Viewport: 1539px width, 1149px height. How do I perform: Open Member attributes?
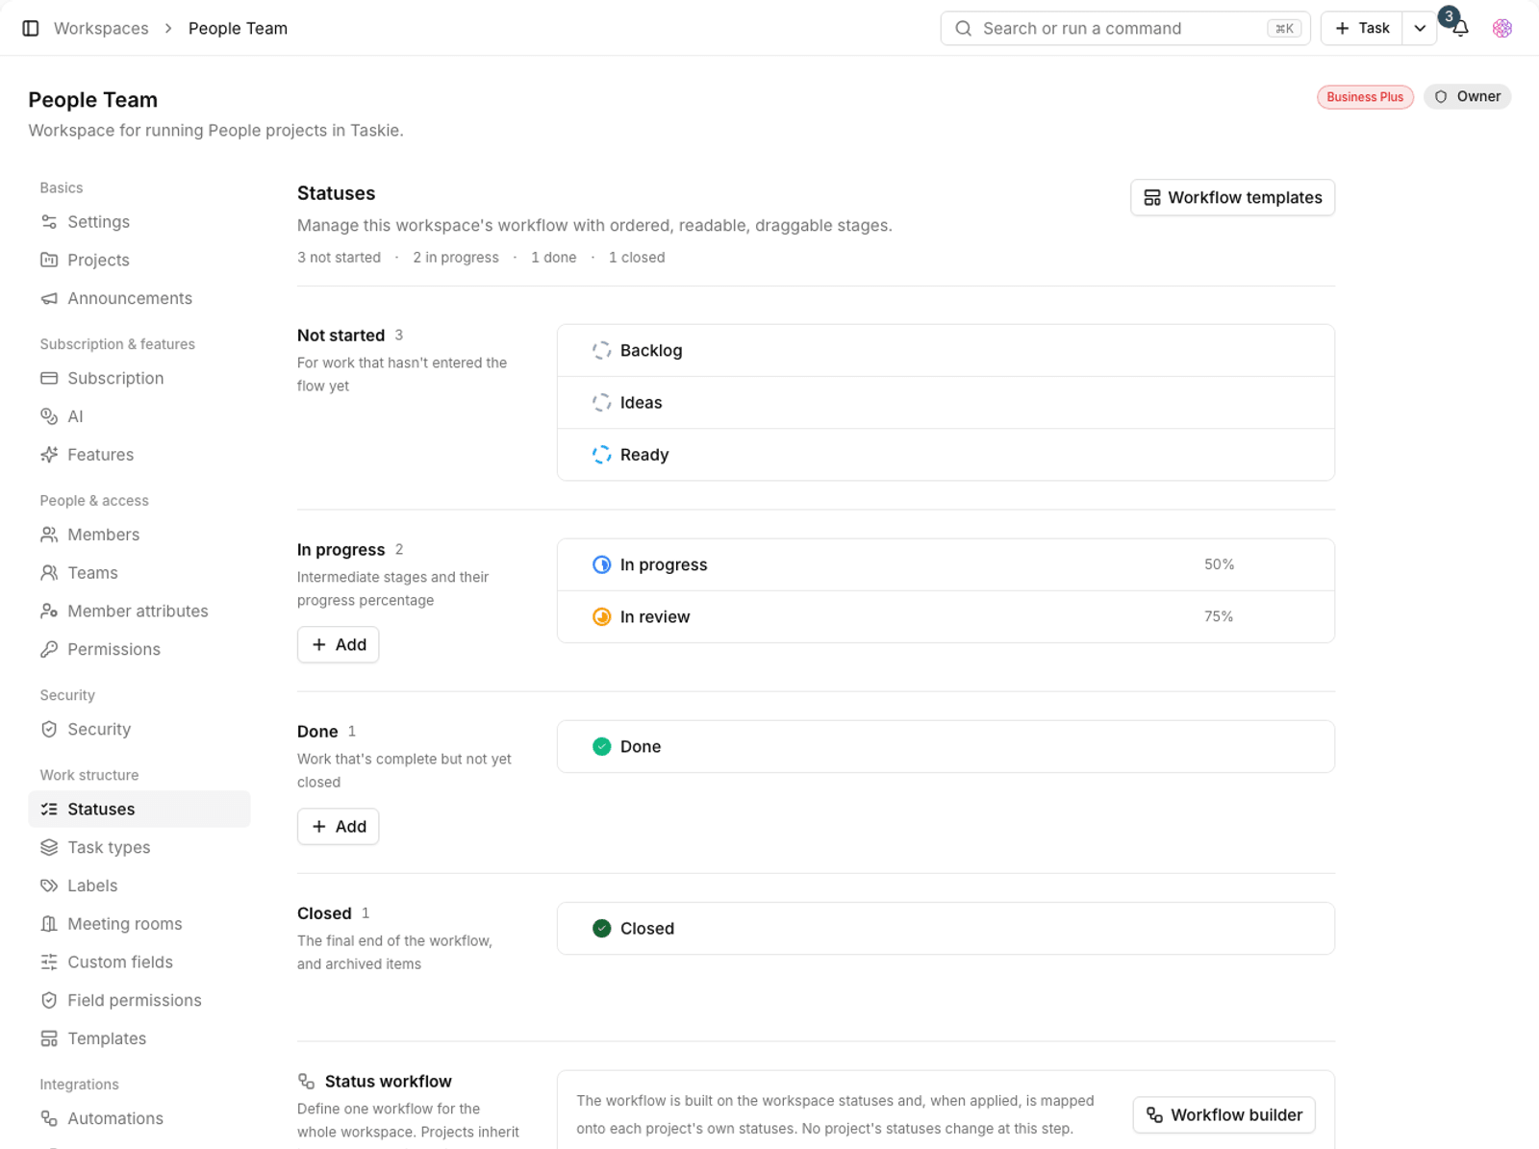pos(139,611)
